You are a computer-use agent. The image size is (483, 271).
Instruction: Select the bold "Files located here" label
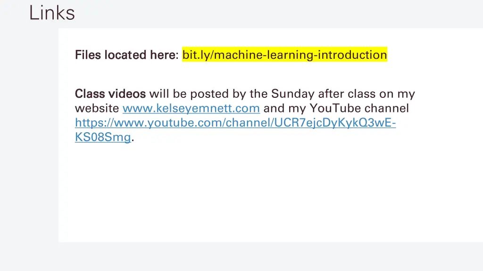tap(125, 55)
